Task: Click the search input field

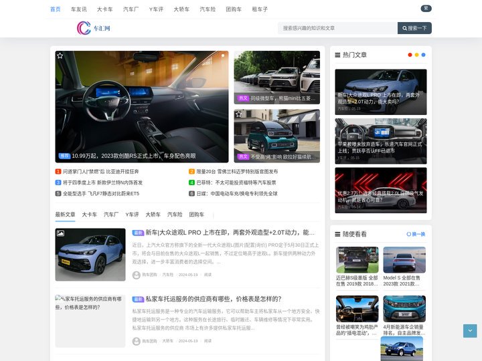Action: [x=337, y=28]
